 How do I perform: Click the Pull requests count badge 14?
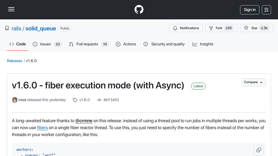[105, 44]
